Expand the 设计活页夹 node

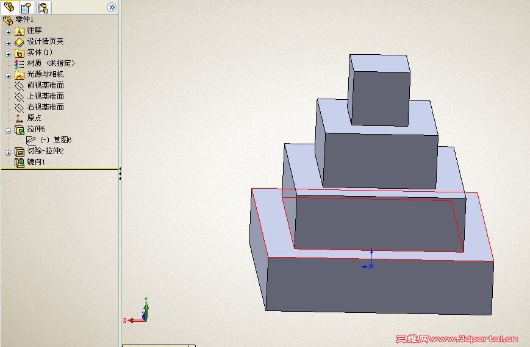[9, 43]
